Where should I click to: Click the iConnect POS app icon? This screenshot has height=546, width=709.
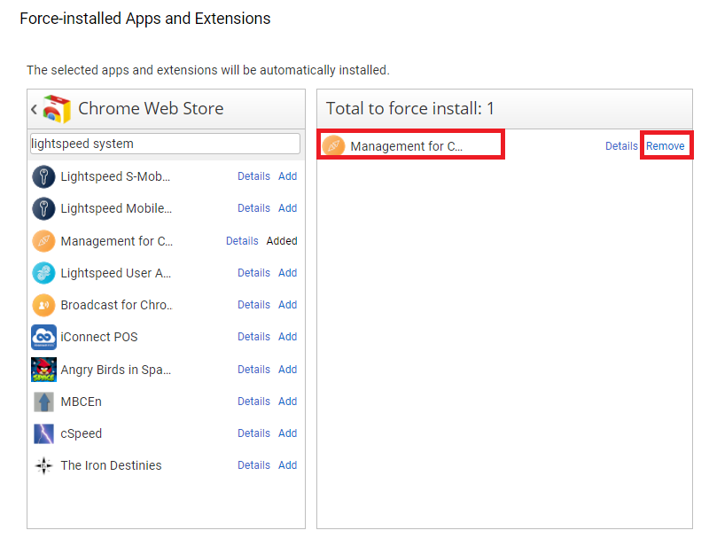pos(43,337)
